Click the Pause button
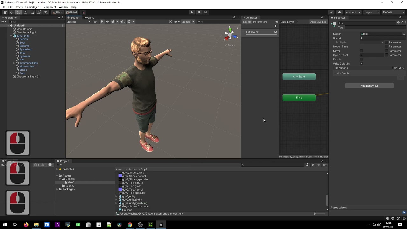This screenshot has height=229, width=407. [x=199, y=12]
